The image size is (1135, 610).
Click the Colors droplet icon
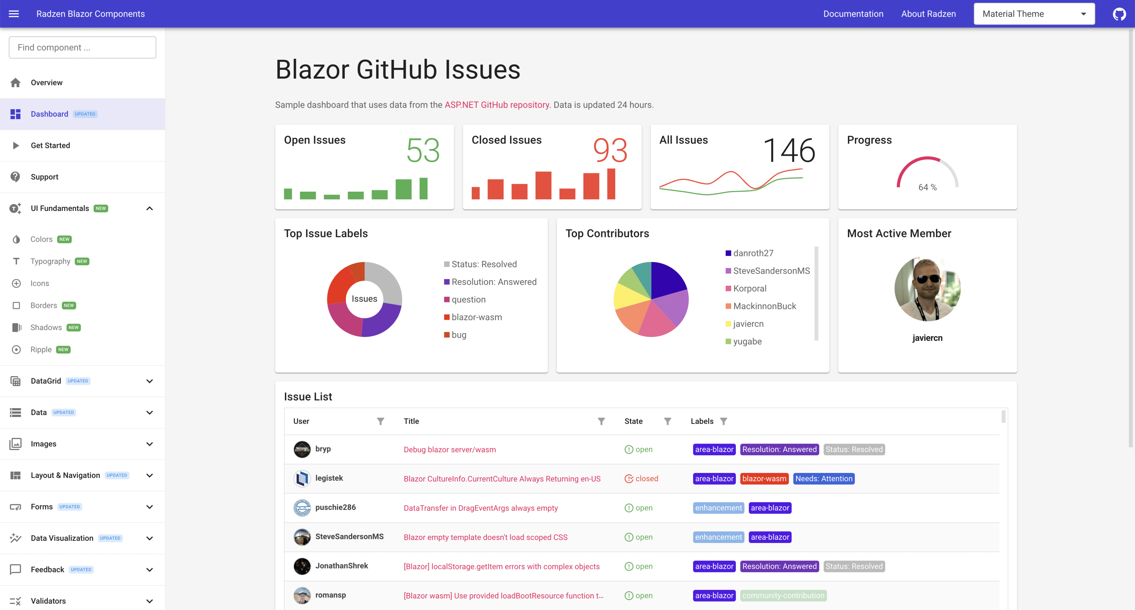point(16,239)
